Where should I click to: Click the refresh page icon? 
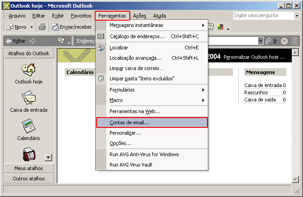pyautogui.click(x=294, y=41)
